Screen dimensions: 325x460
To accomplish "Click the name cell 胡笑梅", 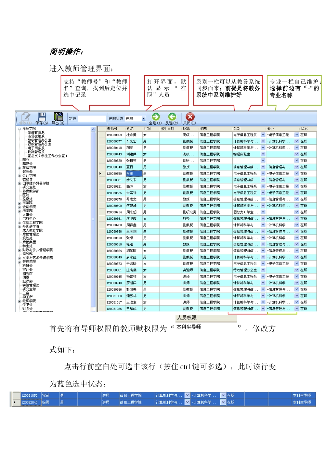I will pyautogui.click(x=134, y=251).
